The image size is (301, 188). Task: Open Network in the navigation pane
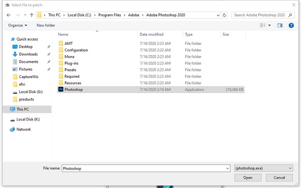(x=23, y=129)
